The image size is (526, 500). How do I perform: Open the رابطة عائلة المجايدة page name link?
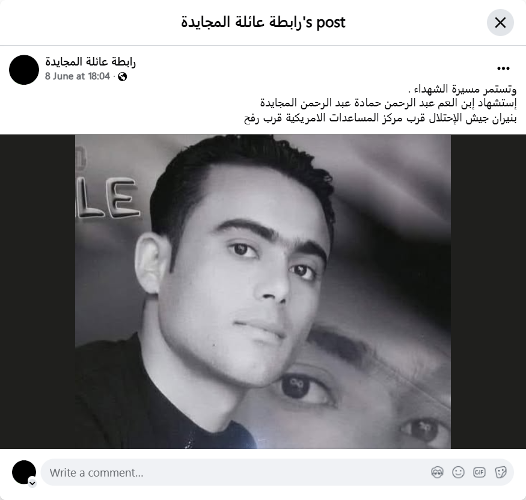click(x=91, y=62)
